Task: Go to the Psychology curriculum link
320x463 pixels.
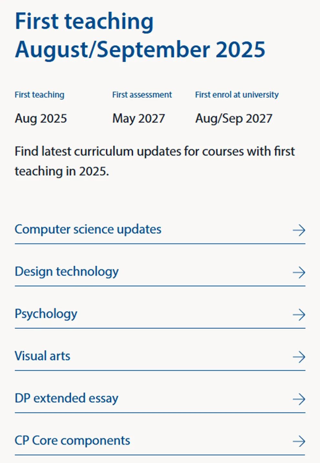Action: click(x=46, y=314)
